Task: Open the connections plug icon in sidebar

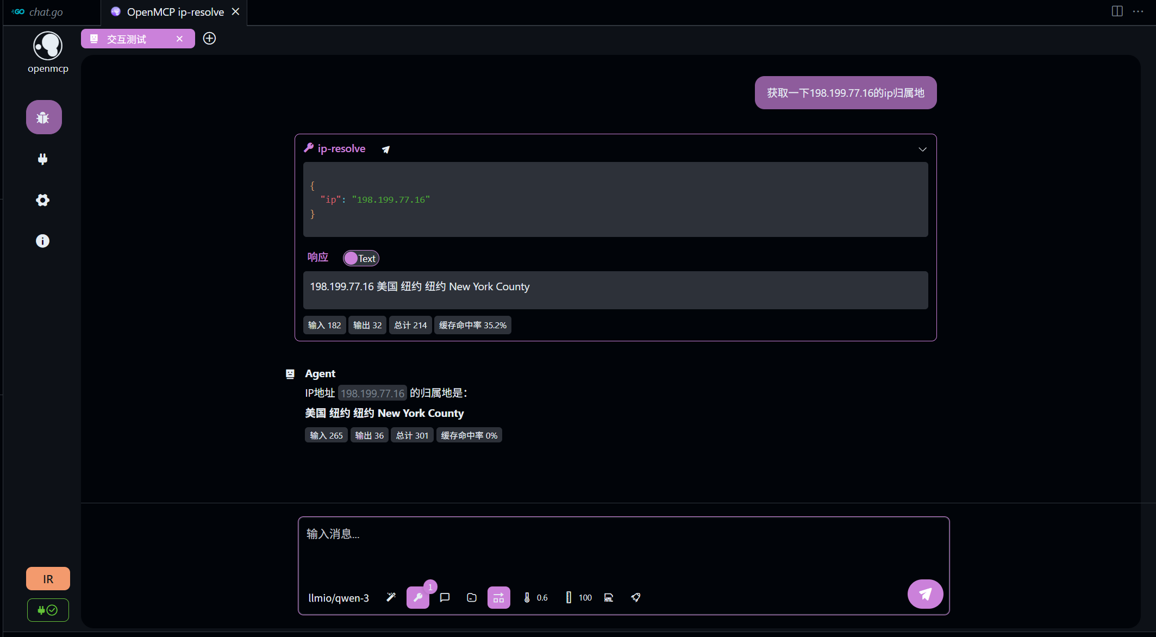Action: [x=43, y=159]
